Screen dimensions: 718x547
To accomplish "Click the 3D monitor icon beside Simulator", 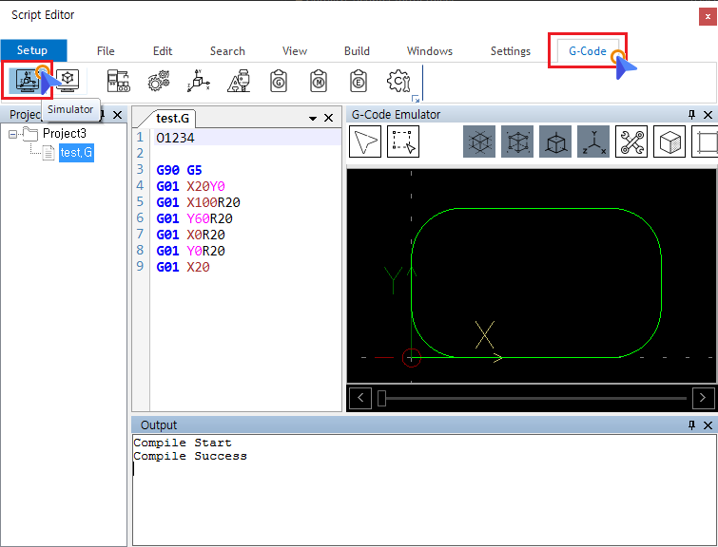I will tap(68, 81).
